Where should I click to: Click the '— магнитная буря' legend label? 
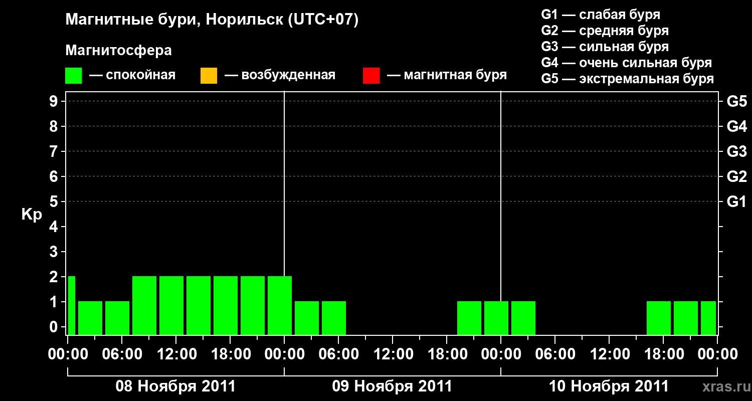click(447, 75)
